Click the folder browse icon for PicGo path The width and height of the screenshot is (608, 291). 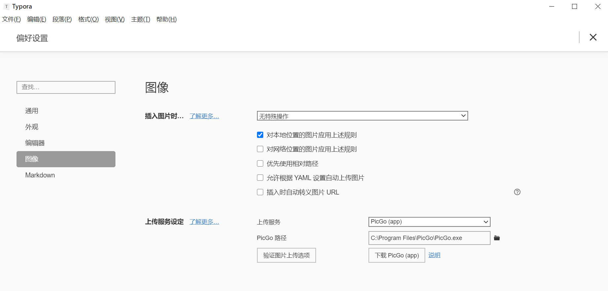pyautogui.click(x=497, y=238)
